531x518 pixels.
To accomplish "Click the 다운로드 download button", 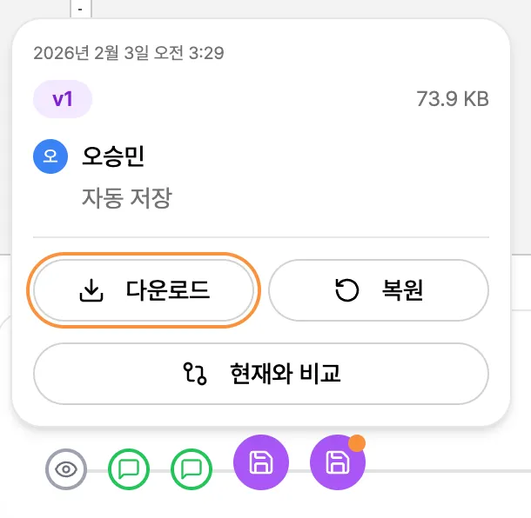I will [x=145, y=291].
